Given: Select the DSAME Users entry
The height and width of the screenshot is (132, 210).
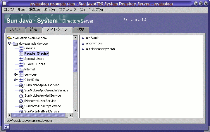Looking at the screenshot, I should (x=35, y=64).
